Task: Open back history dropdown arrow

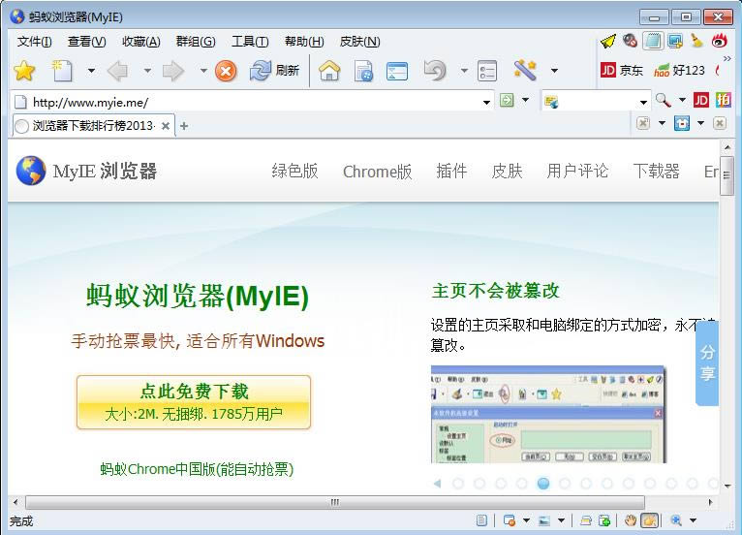Action: [147, 71]
